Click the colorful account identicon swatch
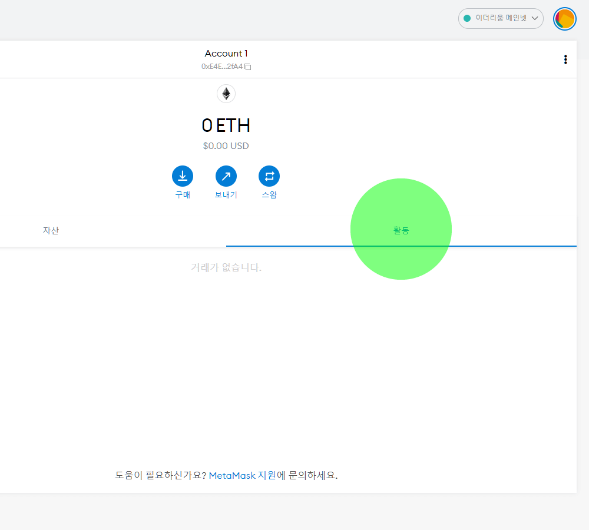The image size is (589, 530). [x=564, y=18]
